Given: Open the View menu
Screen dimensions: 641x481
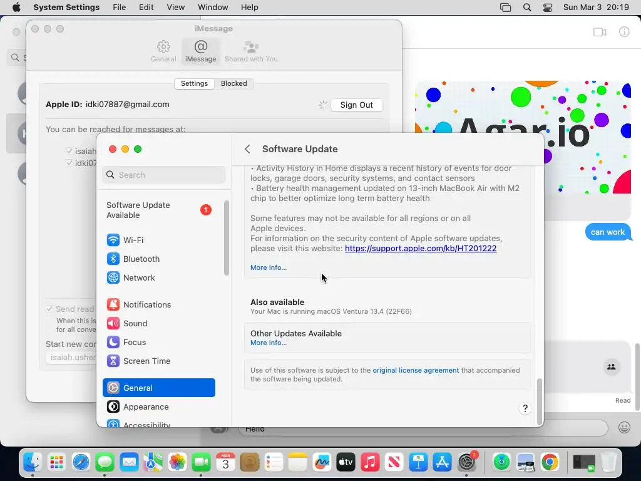Looking at the screenshot, I should tap(176, 8).
